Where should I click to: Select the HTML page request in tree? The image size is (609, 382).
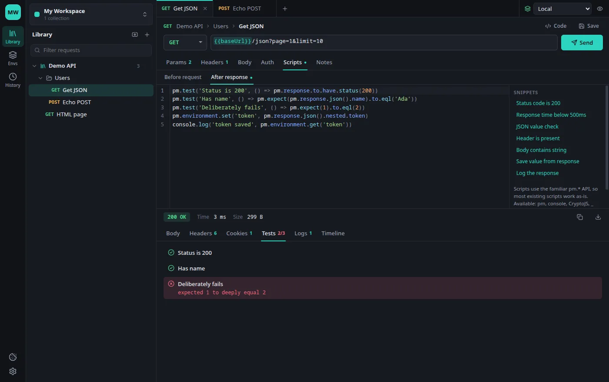click(x=91, y=115)
